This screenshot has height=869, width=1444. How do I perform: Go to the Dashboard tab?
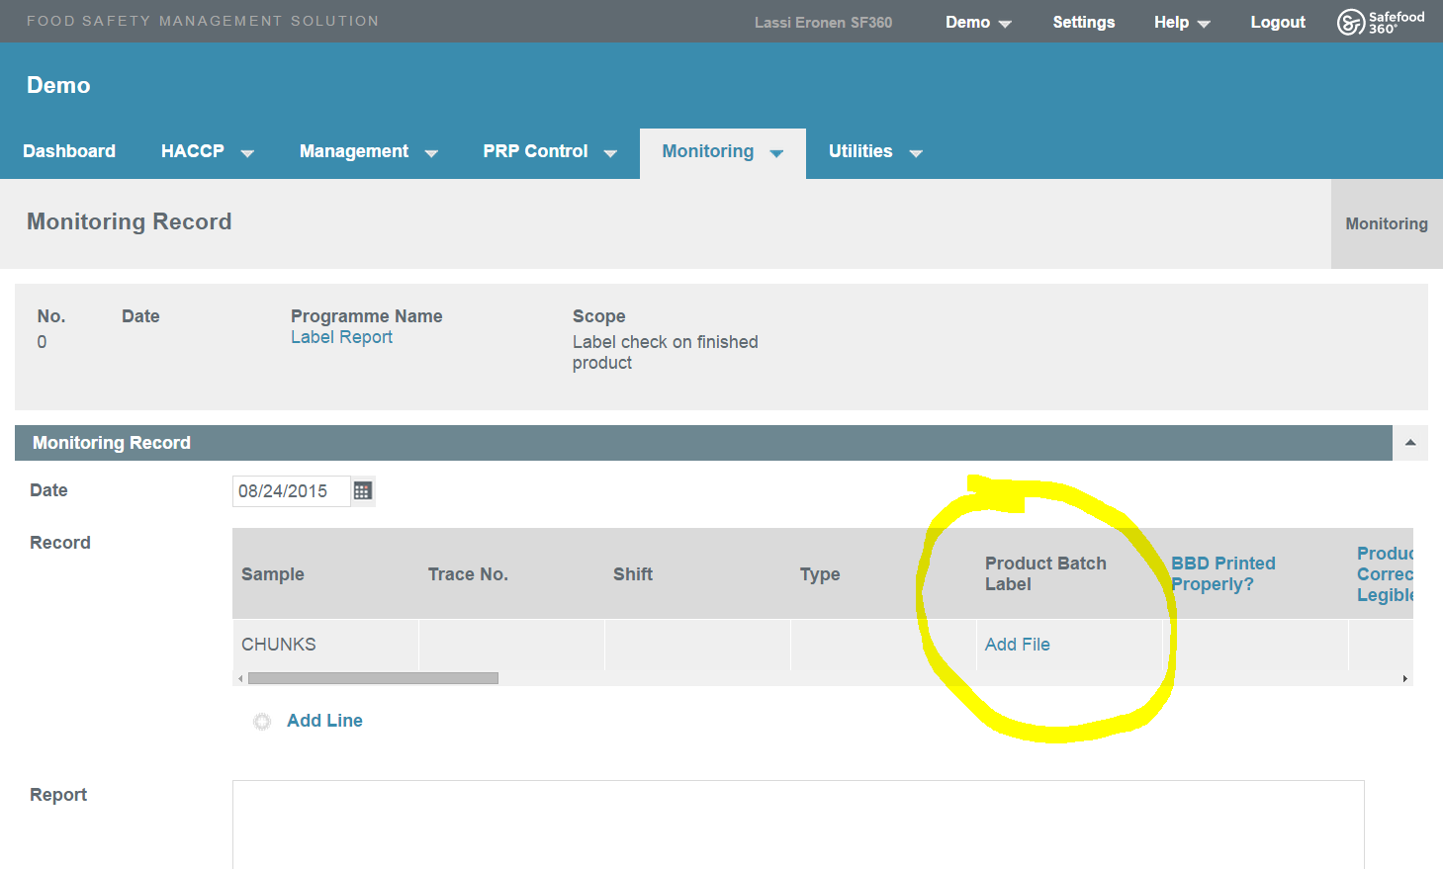(69, 152)
